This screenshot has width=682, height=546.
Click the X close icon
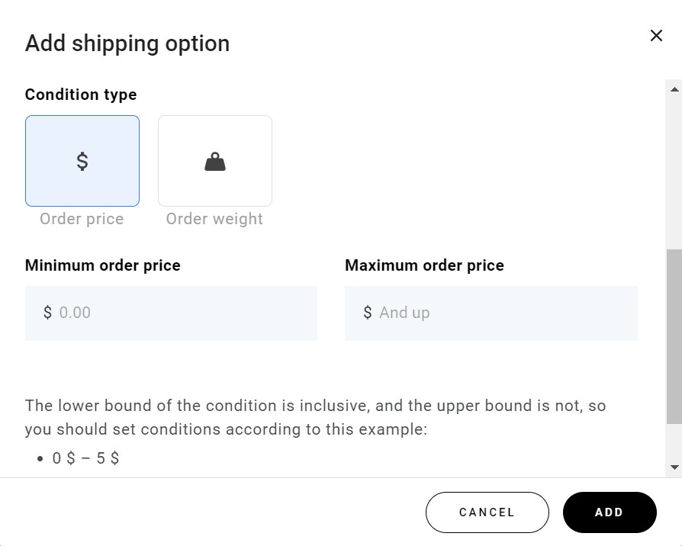point(656,35)
